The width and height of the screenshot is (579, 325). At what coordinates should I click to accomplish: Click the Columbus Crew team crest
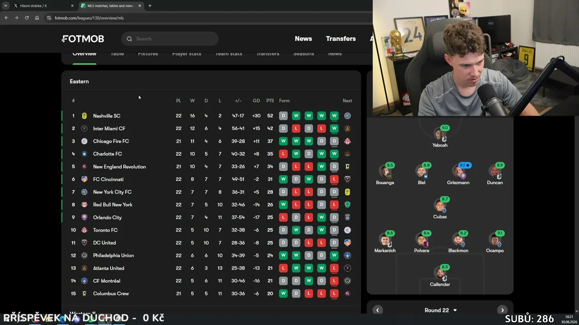tap(84, 293)
